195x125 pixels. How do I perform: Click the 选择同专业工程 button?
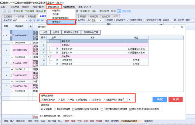[91, 32]
